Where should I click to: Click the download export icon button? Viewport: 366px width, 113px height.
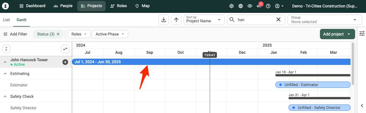tap(164, 20)
